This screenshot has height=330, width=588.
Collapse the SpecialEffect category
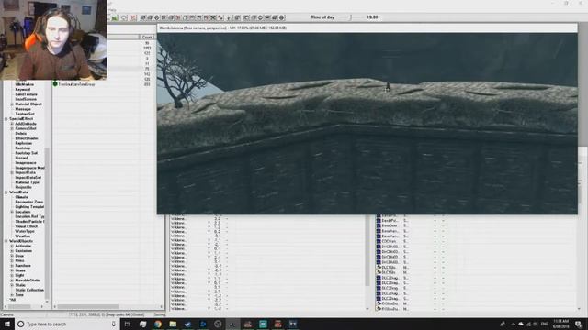[x=6, y=118]
